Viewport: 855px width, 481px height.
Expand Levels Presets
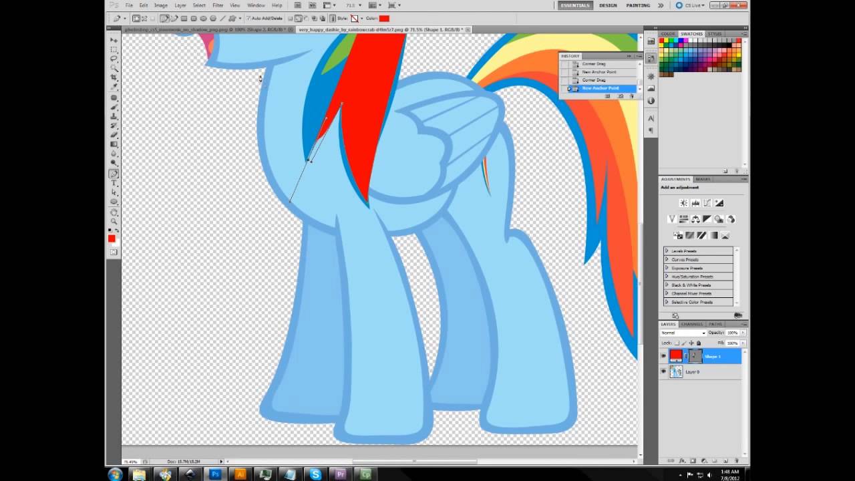667,251
